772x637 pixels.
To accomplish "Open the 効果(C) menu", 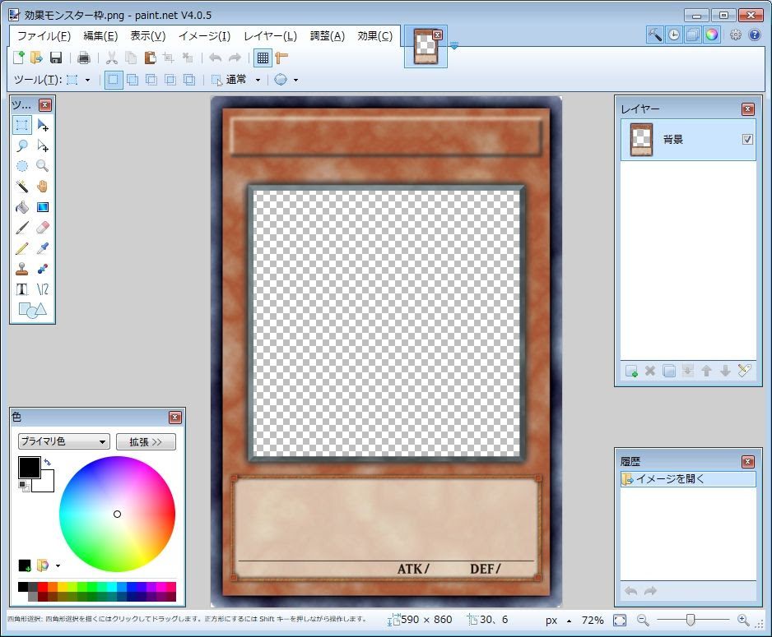I will coord(374,36).
